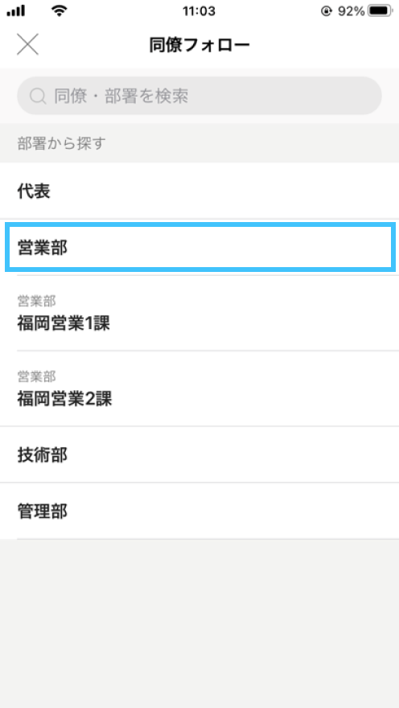
Task: Tap the cellular signal strength icon
Action: tap(16, 11)
